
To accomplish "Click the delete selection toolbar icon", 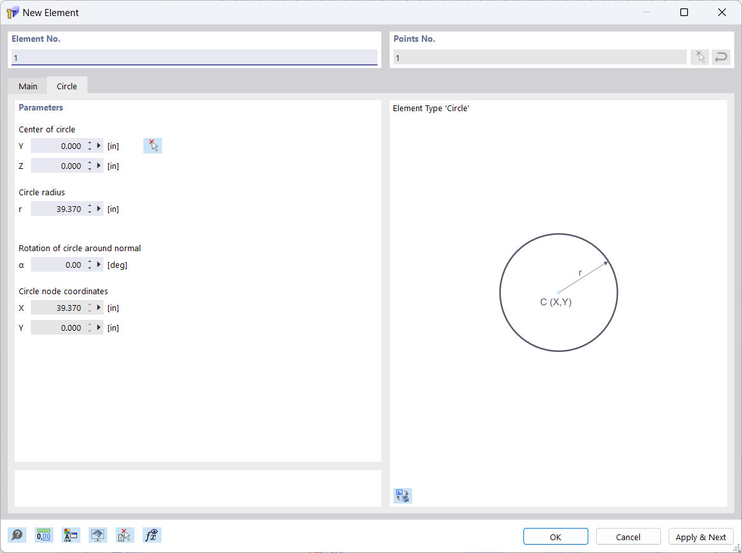I will click(125, 535).
